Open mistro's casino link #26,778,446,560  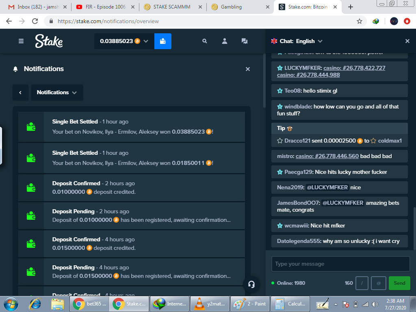[327, 156]
